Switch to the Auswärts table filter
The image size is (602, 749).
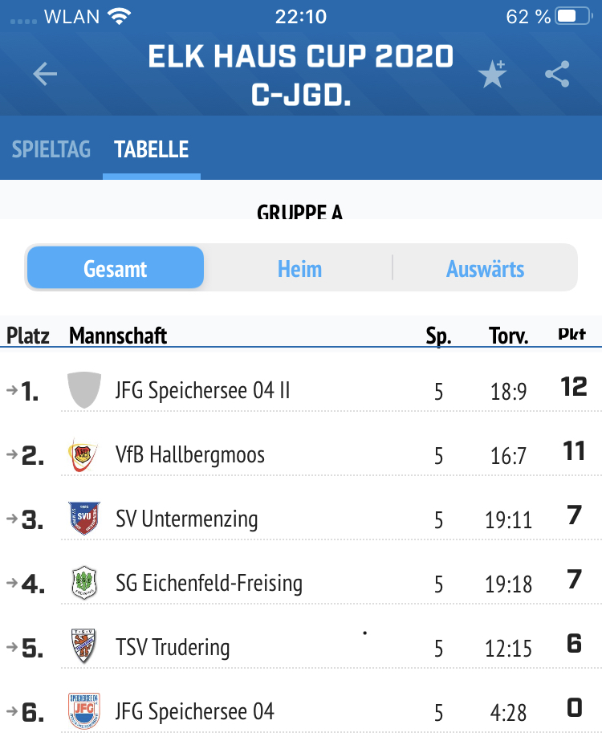coord(486,269)
